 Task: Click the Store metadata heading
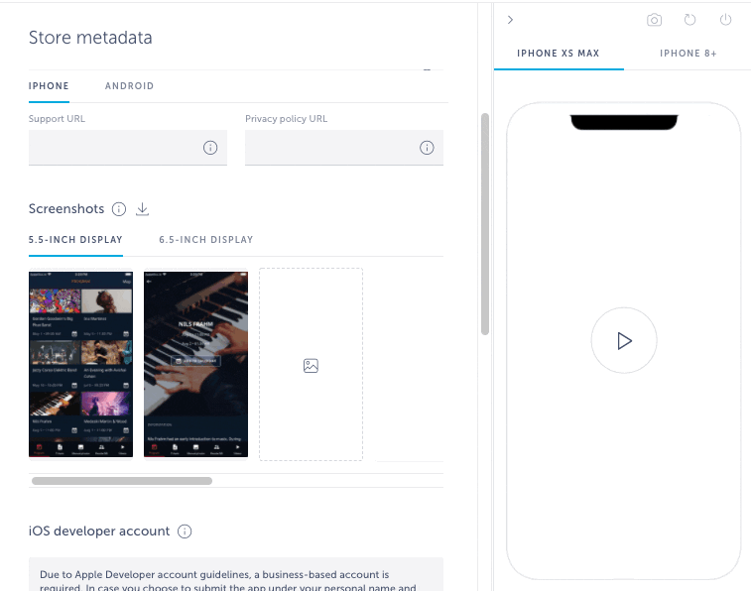[x=90, y=38]
